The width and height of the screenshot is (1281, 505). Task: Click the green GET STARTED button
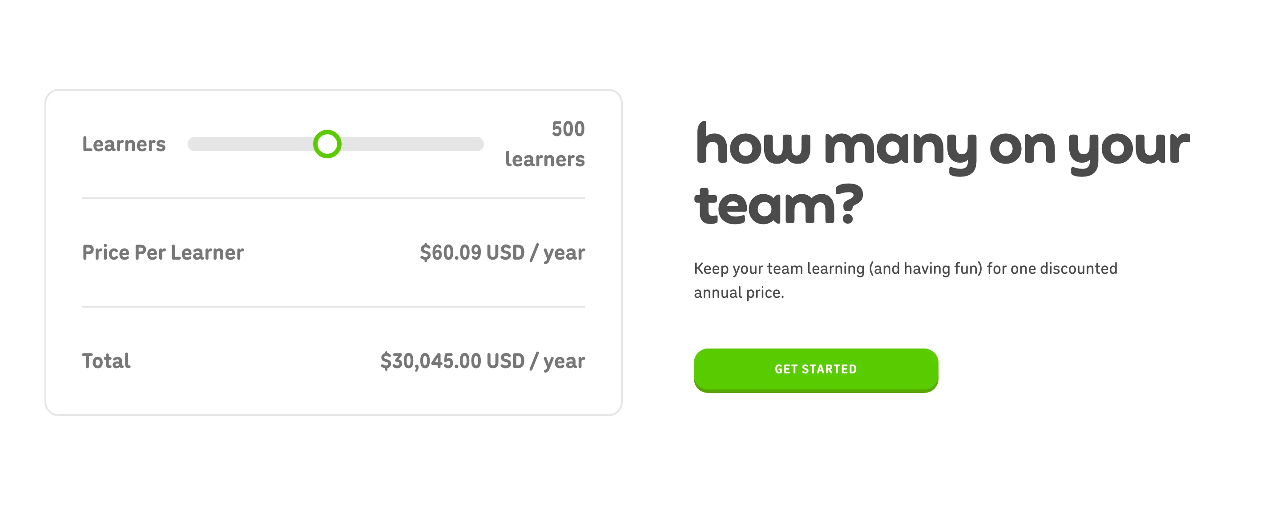tap(816, 370)
